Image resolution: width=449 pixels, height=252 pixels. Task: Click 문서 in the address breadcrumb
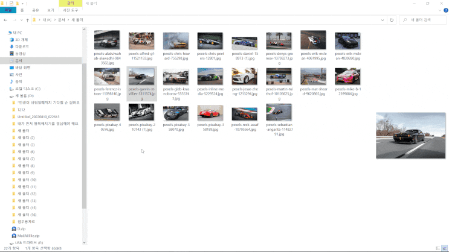(x=61, y=20)
